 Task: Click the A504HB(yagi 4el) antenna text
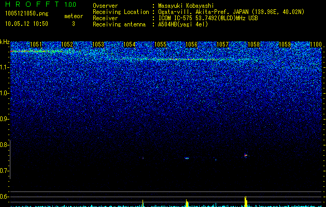click(183, 24)
